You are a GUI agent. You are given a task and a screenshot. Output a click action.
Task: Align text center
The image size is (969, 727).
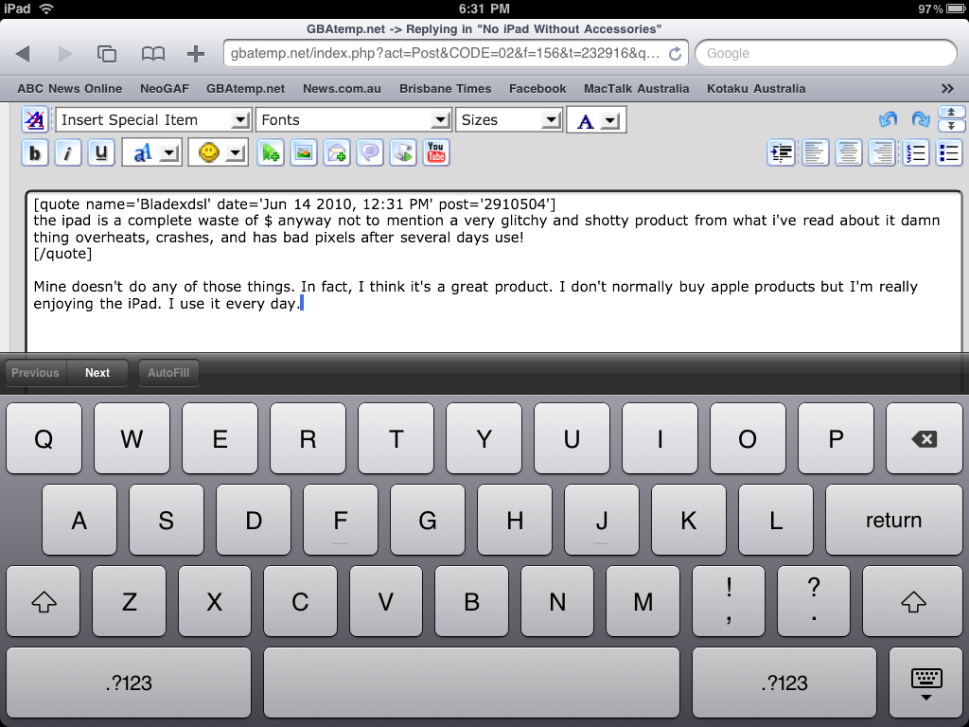[849, 152]
